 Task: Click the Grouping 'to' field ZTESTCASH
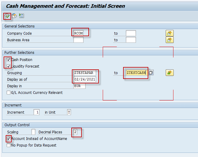137,73
